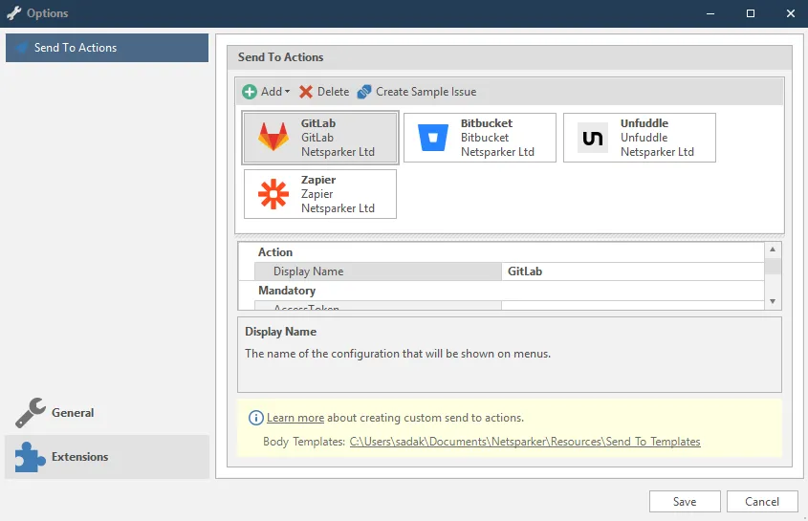Click the property grid scrollbar thumb

773,266
